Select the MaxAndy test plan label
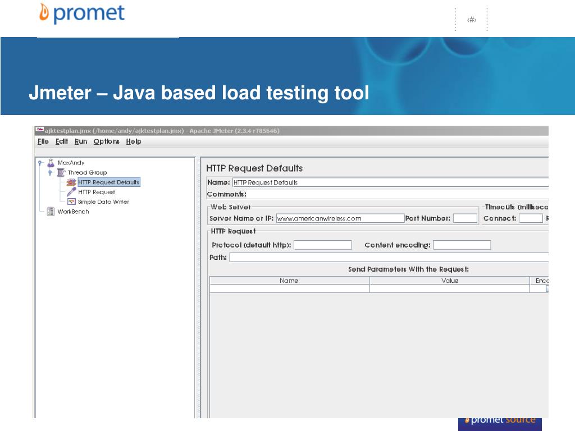This screenshot has width=575, height=431. point(71,163)
